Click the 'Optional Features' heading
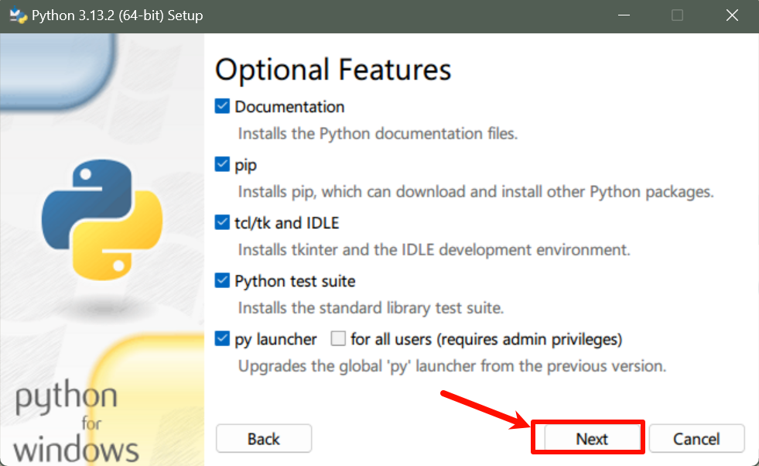This screenshot has height=466, width=759. (333, 70)
